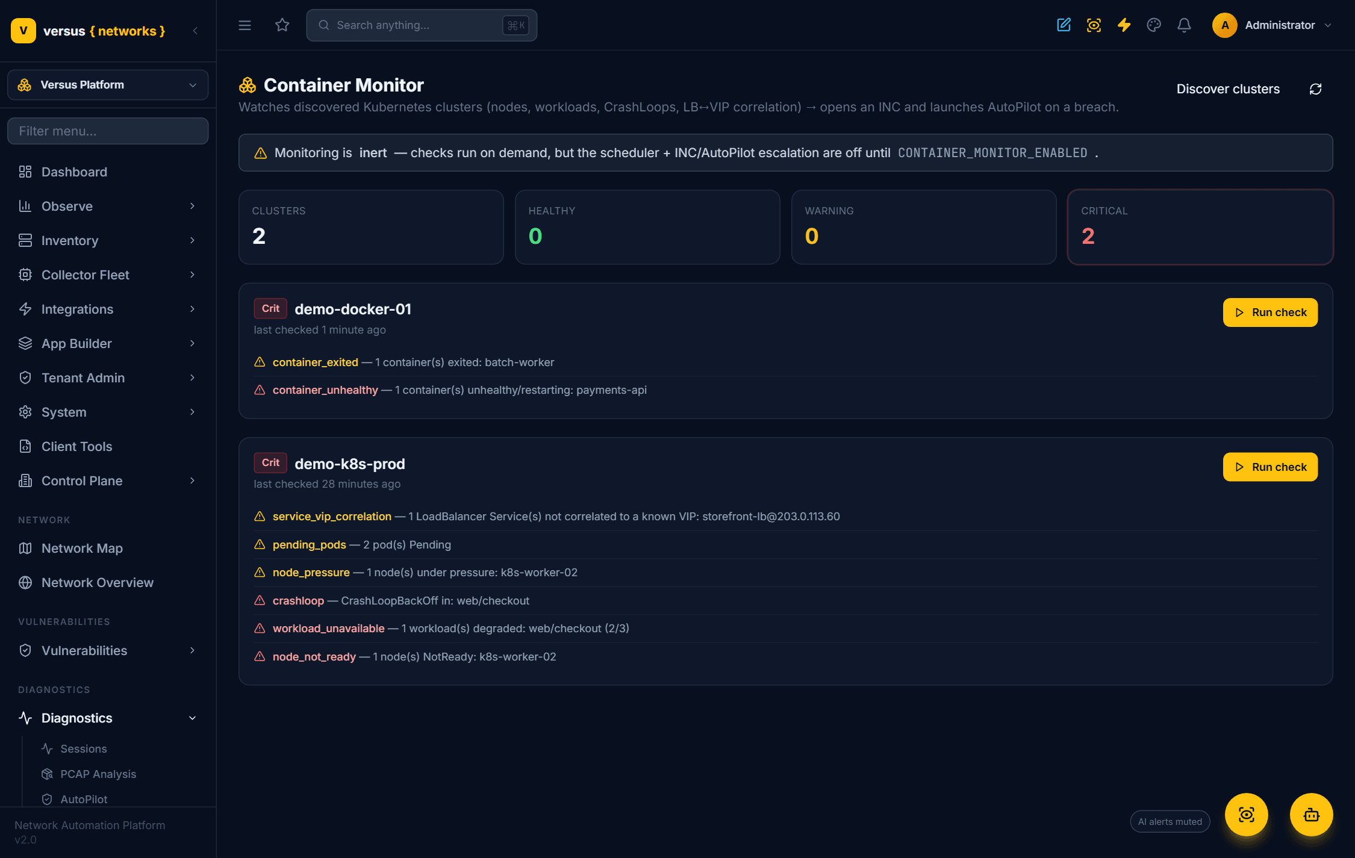Collapse the Diagnostics section
This screenshot has height=858, width=1355.
(x=108, y=718)
